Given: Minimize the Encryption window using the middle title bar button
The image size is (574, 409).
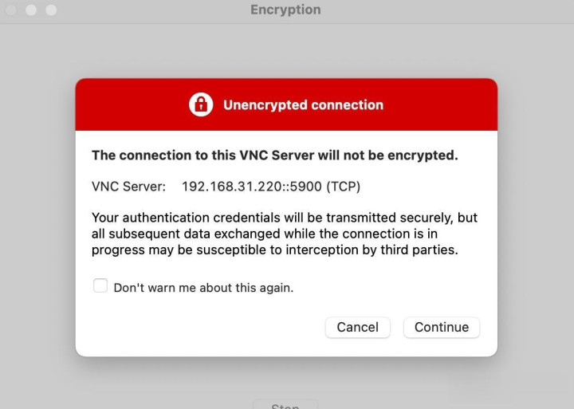Looking at the screenshot, I should tap(32, 10).
